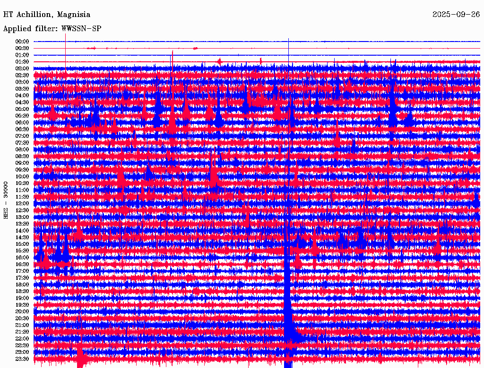Click the 05:00 time row label
The width and height of the screenshot is (484, 368).
click(22, 109)
